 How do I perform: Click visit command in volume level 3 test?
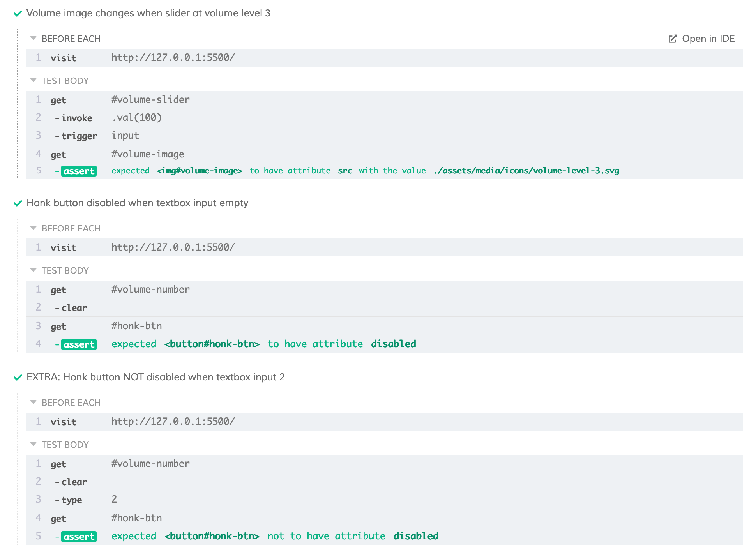pos(384,58)
